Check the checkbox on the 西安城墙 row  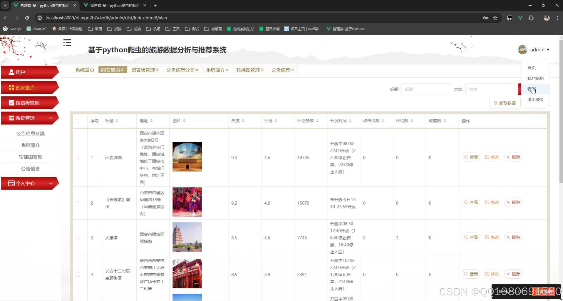coord(78,158)
